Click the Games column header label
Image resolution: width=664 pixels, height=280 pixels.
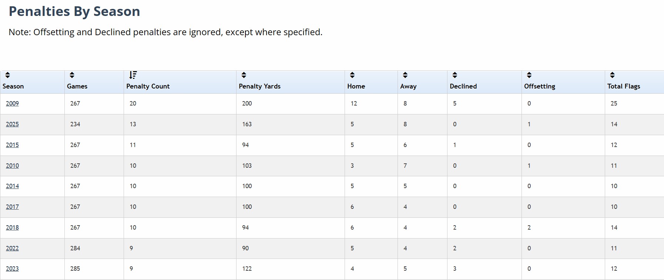click(x=77, y=86)
